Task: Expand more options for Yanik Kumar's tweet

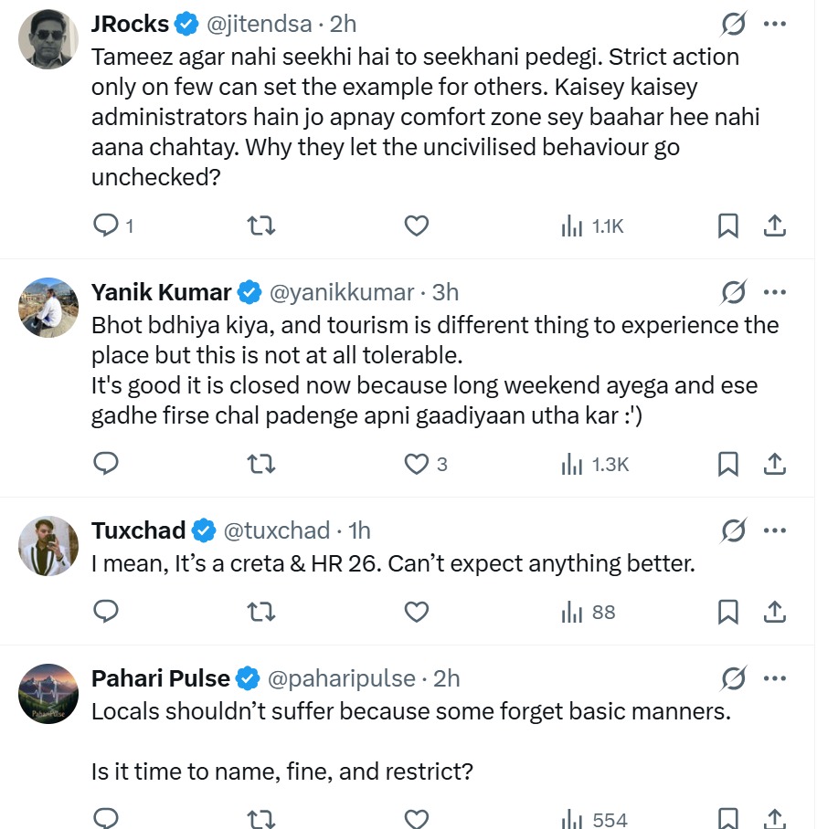Action: [774, 292]
